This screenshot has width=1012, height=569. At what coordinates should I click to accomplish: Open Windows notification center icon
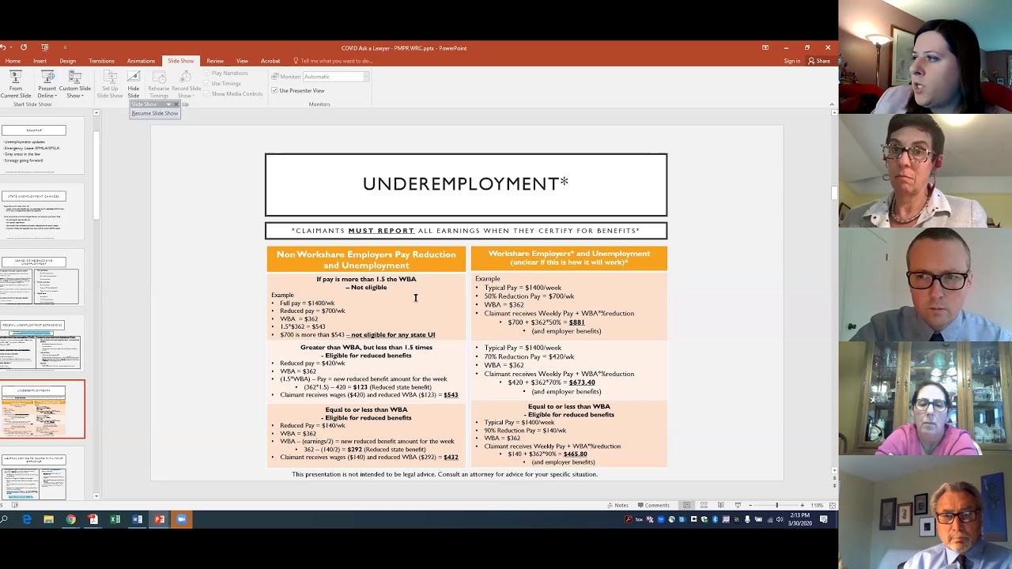(823, 519)
